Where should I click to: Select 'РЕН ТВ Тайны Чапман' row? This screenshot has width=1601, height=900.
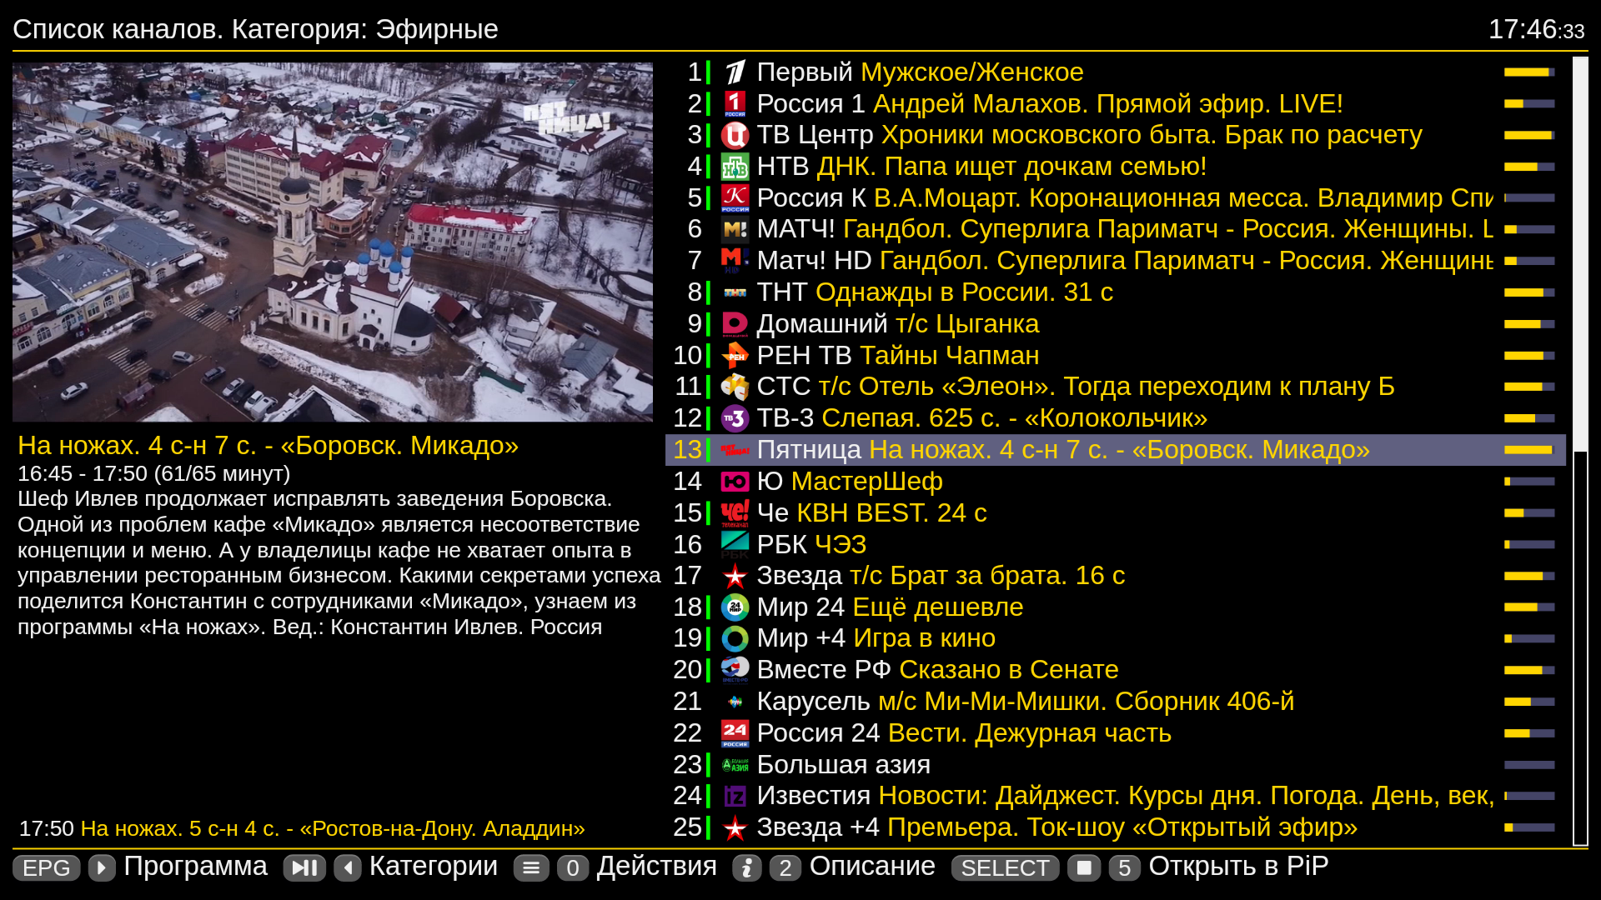(x=1116, y=356)
